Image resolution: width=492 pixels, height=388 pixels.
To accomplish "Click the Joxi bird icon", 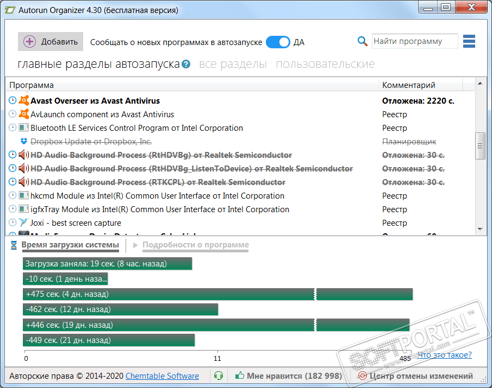I will pos(23,222).
